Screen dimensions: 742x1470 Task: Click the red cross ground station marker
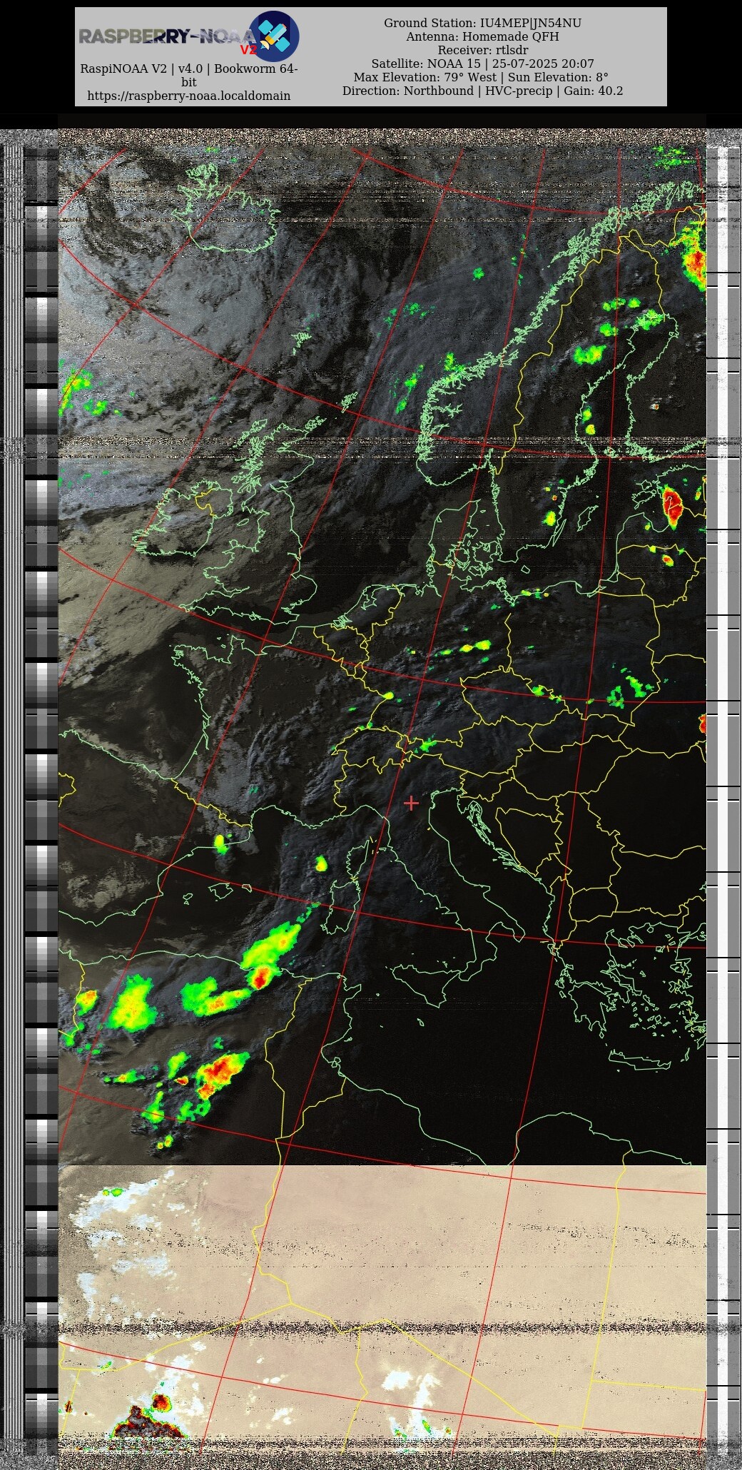(x=411, y=803)
